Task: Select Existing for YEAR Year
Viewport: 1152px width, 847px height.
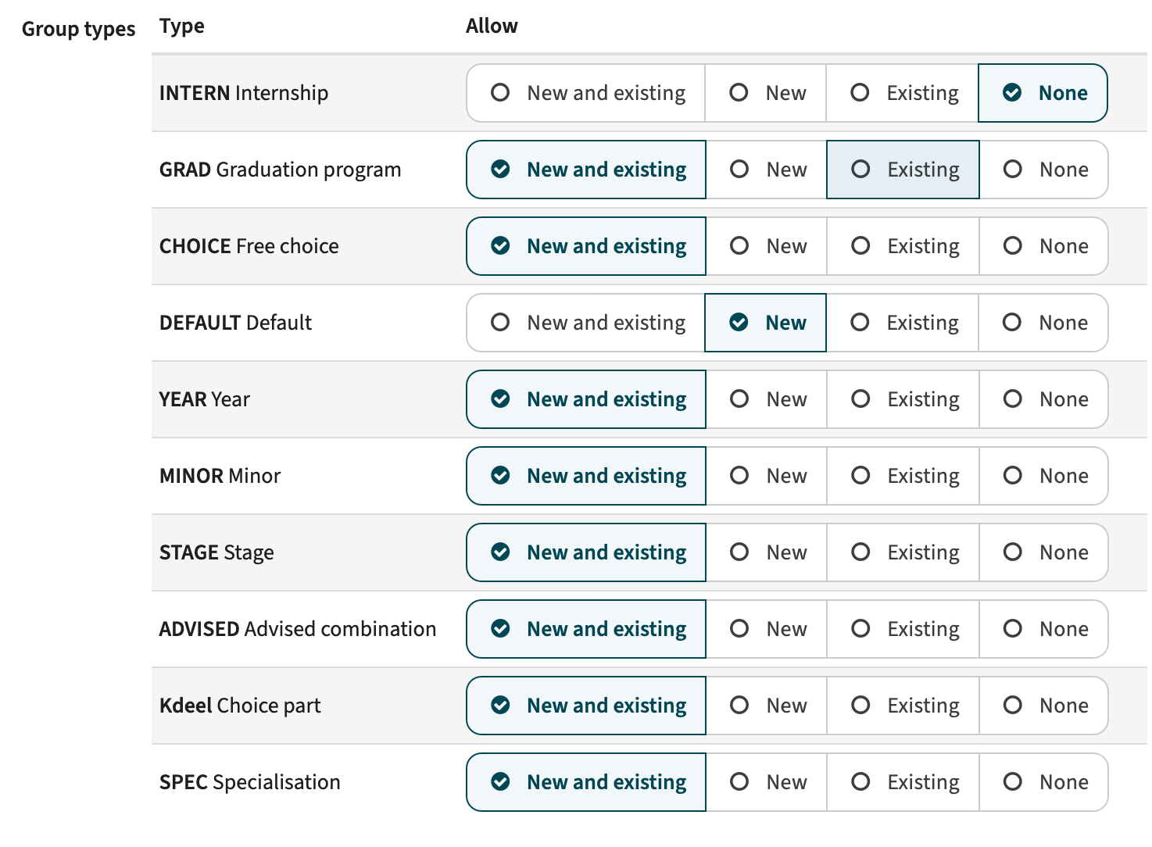Action: pyautogui.click(x=903, y=399)
